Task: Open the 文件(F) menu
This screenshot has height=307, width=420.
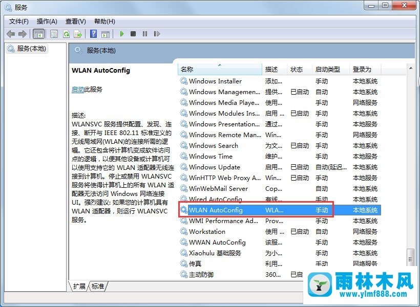Action: point(19,21)
